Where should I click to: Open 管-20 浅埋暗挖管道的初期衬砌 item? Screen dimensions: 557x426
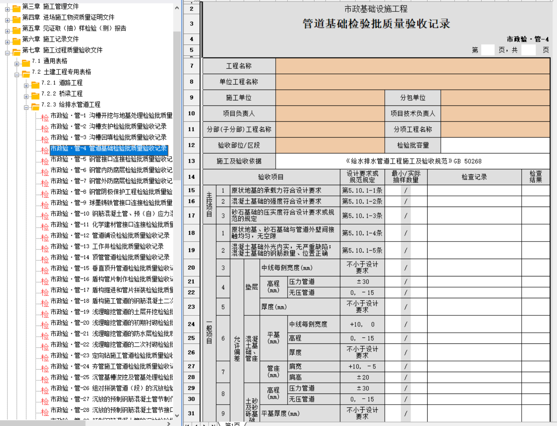(111, 323)
